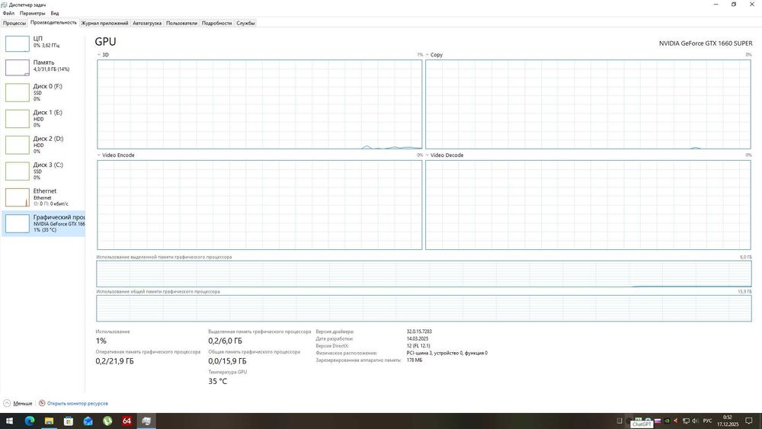The height and width of the screenshot is (429, 762).
Task: Open File Explorer from taskbar
Action: tap(49, 421)
